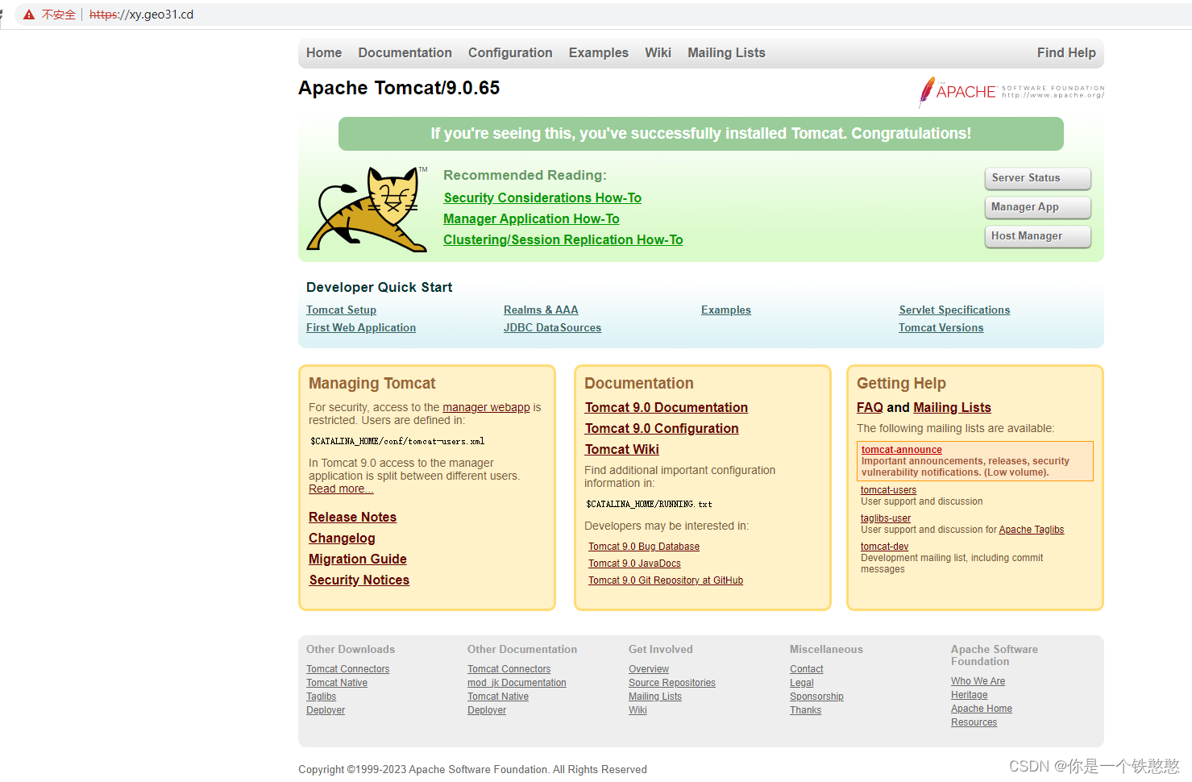Open Wiki link under Get Involved
This screenshot has height=782, width=1192.
(x=638, y=710)
